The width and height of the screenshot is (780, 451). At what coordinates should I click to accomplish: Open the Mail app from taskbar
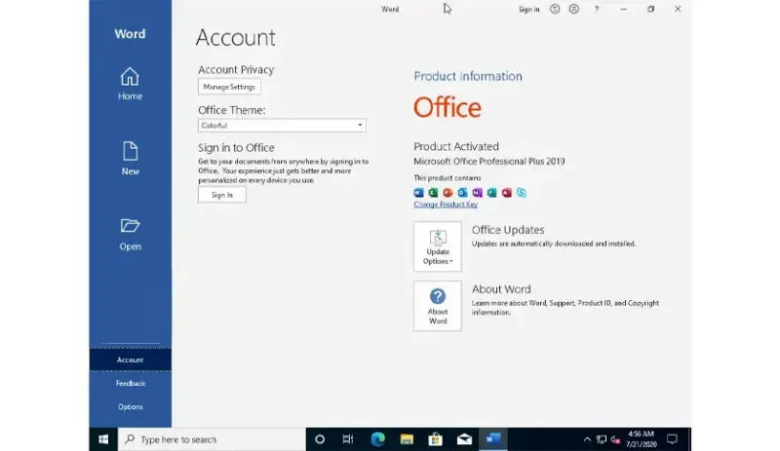(464, 439)
